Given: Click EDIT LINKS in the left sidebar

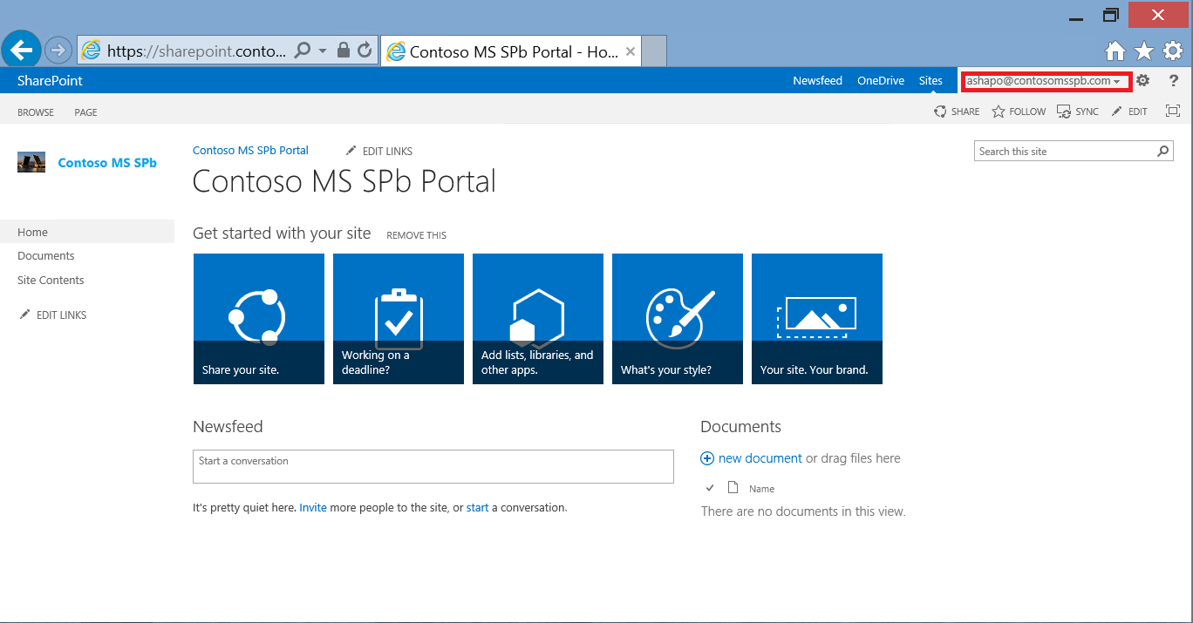Looking at the screenshot, I should tap(53, 315).
